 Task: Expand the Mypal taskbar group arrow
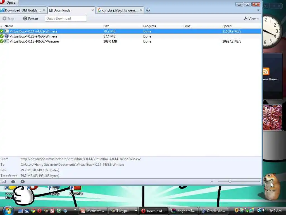coord(136,211)
